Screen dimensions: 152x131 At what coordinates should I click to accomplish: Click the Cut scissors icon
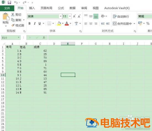13,15
